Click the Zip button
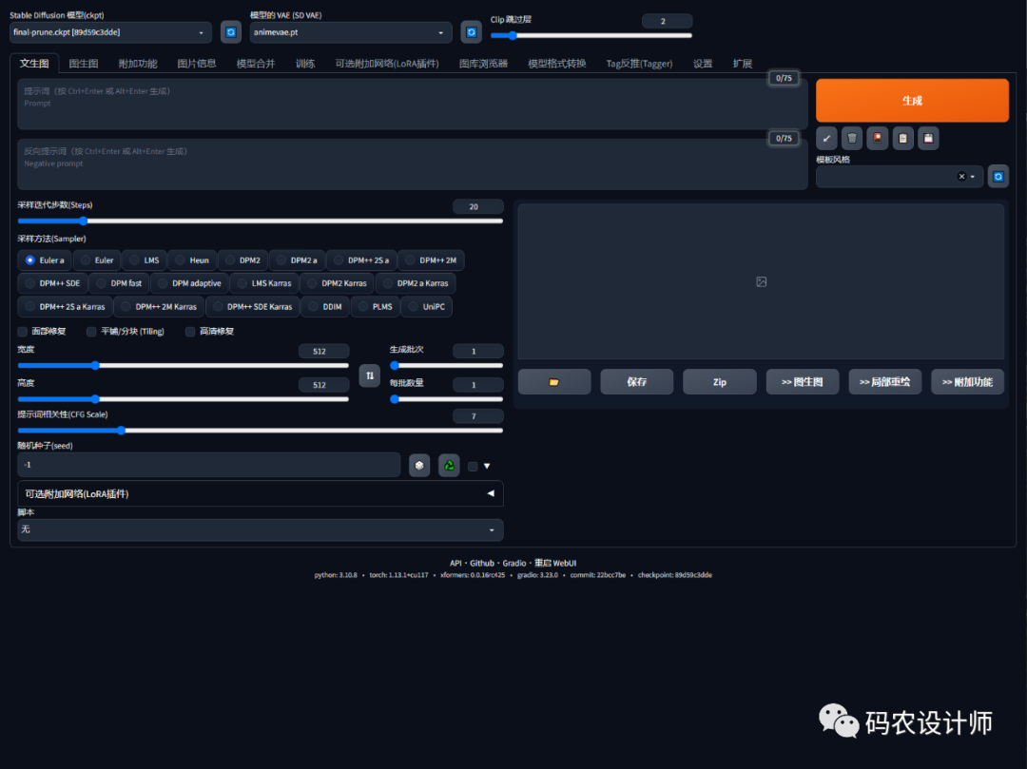Image resolution: width=1027 pixels, height=769 pixels. (720, 382)
